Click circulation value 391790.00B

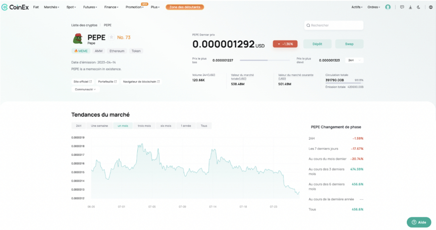335,80
